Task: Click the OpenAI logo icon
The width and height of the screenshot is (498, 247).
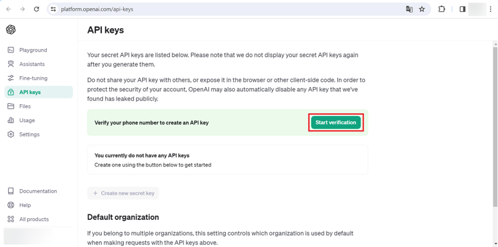Action: [11, 30]
